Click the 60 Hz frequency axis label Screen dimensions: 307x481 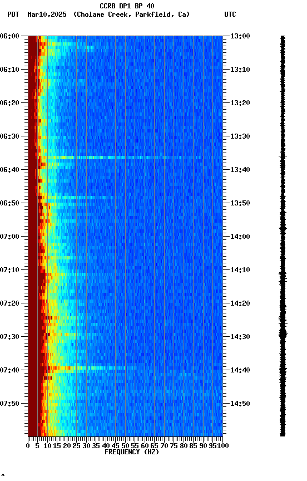pos(145,446)
